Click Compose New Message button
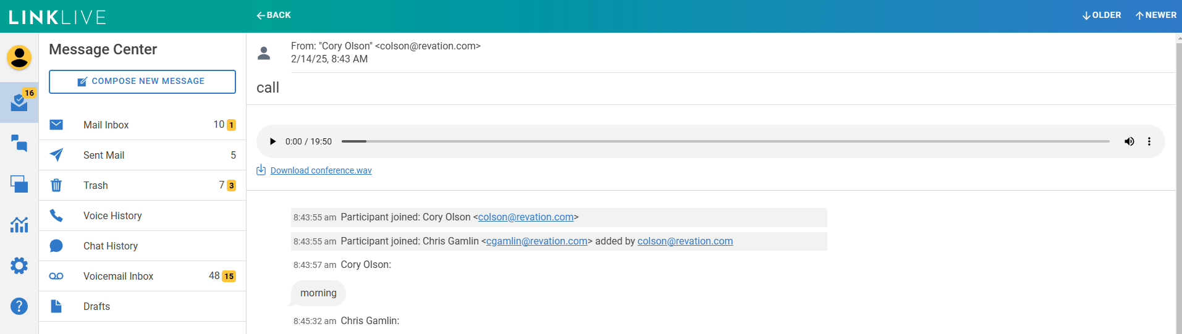This screenshot has width=1182, height=334. pyautogui.click(x=142, y=81)
